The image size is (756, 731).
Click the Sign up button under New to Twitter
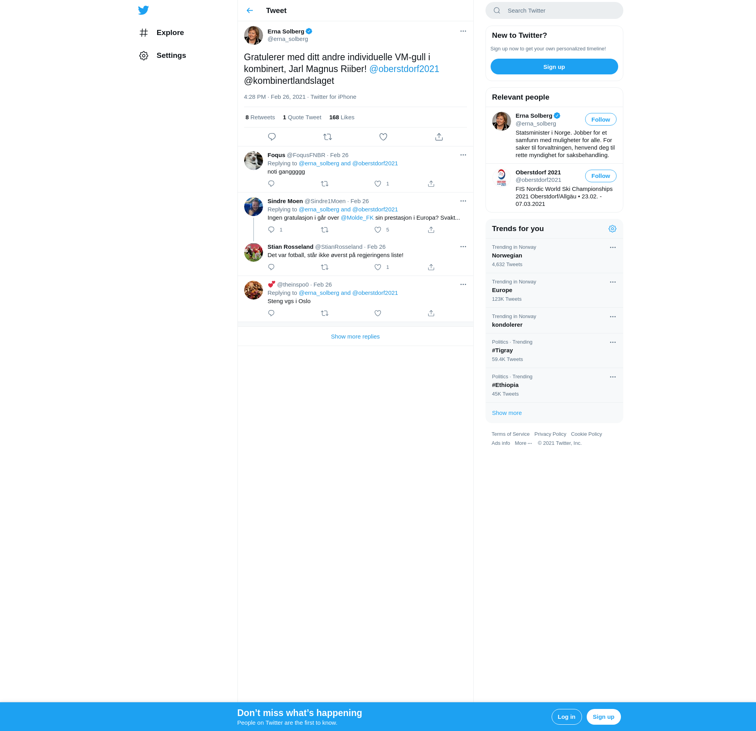(554, 67)
